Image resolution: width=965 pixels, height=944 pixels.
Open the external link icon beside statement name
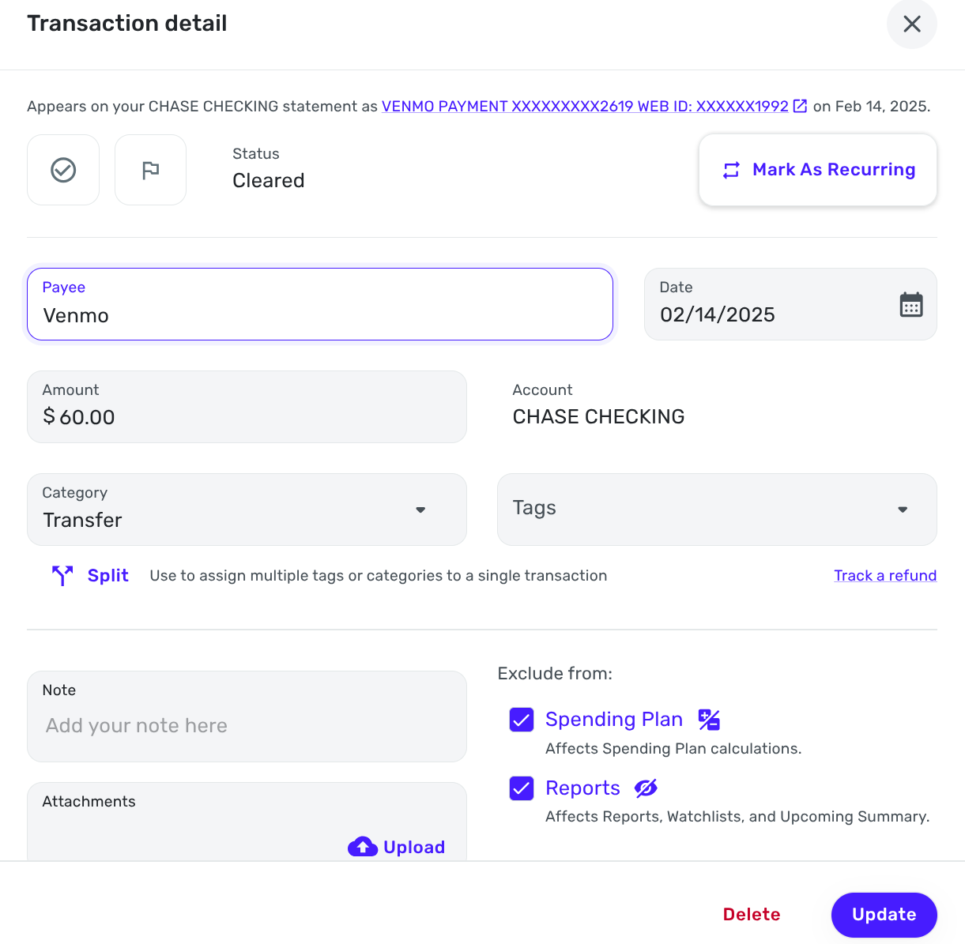[800, 106]
